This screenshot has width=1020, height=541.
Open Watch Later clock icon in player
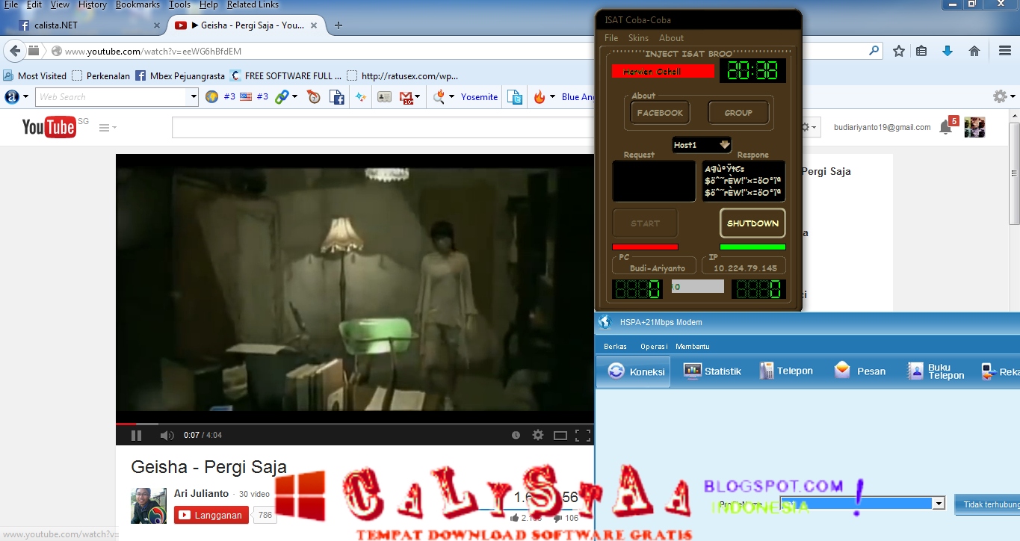[x=516, y=435]
